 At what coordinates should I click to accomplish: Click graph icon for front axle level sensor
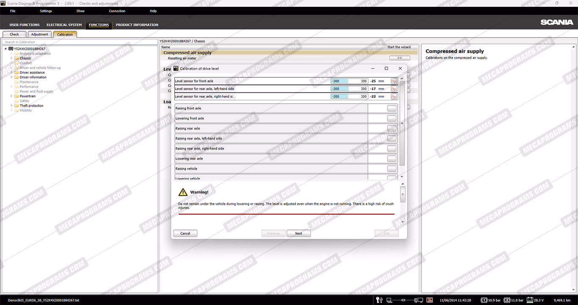click(394, 81)
